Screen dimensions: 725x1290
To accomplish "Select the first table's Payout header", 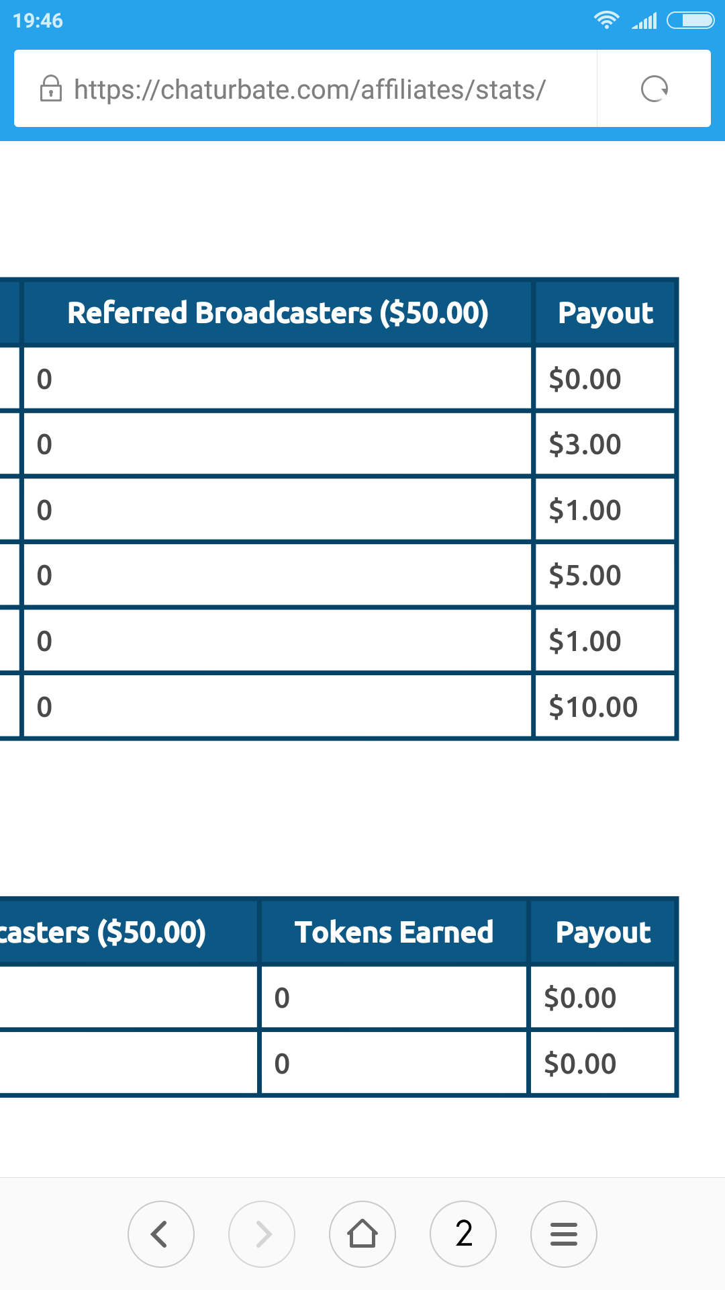I will [606, 313].
